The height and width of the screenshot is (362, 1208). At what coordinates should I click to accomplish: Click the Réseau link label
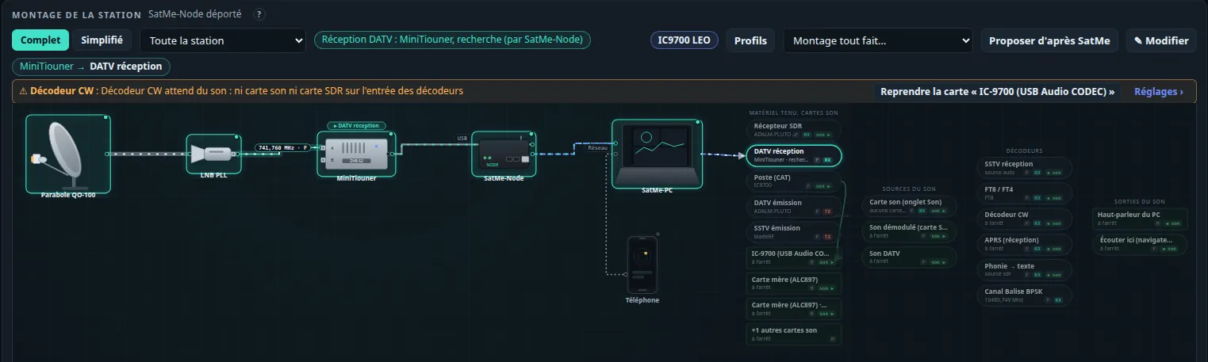tap(597, 148)
